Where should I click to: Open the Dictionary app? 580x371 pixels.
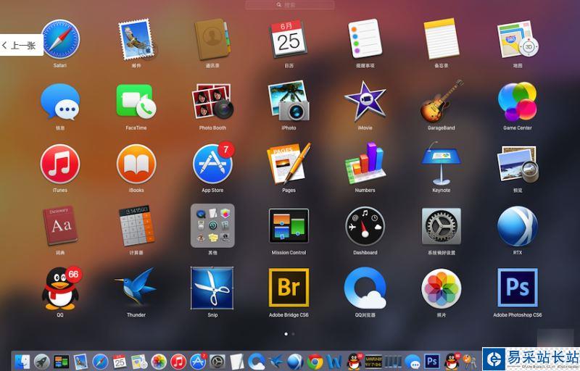tap(60, 226)
